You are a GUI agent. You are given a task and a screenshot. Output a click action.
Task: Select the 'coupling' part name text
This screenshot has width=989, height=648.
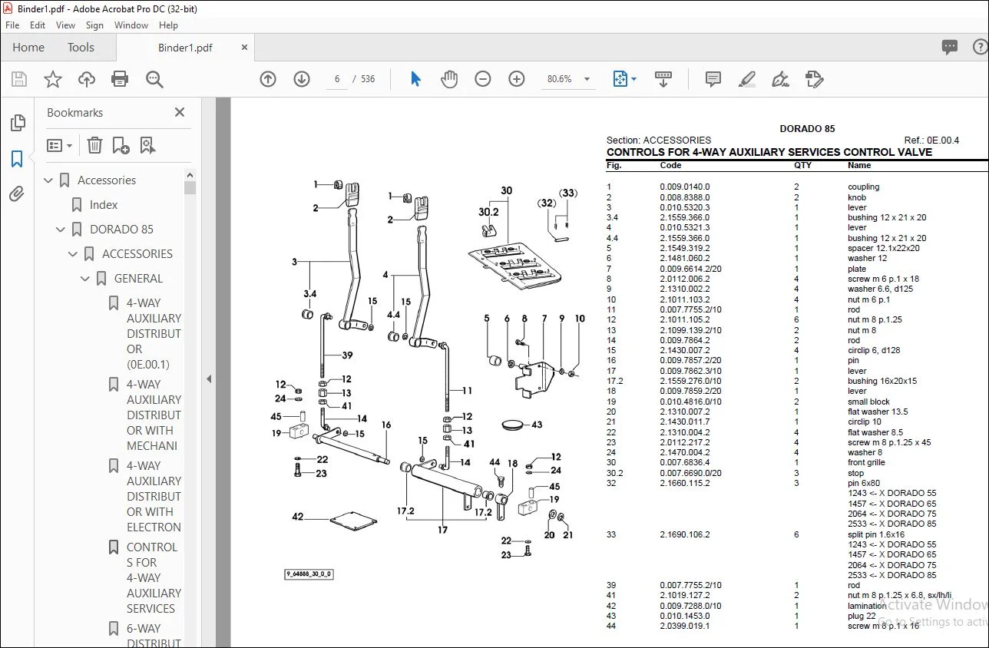tap(864, 187)
